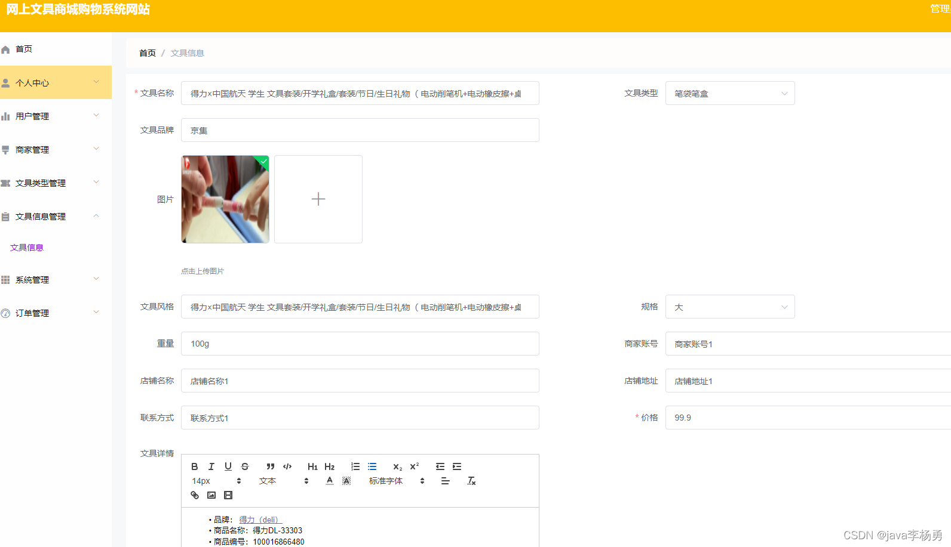
Task: Apply superscript formatting
Action: tap(415, 466)
